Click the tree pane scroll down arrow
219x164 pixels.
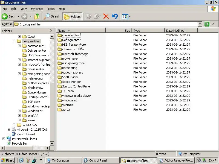tap(52, 143)
